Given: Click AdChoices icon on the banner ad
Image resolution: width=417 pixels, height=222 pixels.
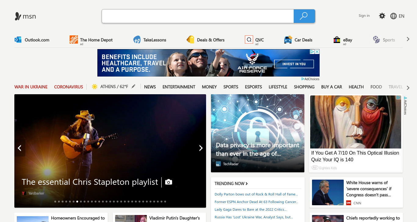Looking at the screenshot, I should pos(312,52).
